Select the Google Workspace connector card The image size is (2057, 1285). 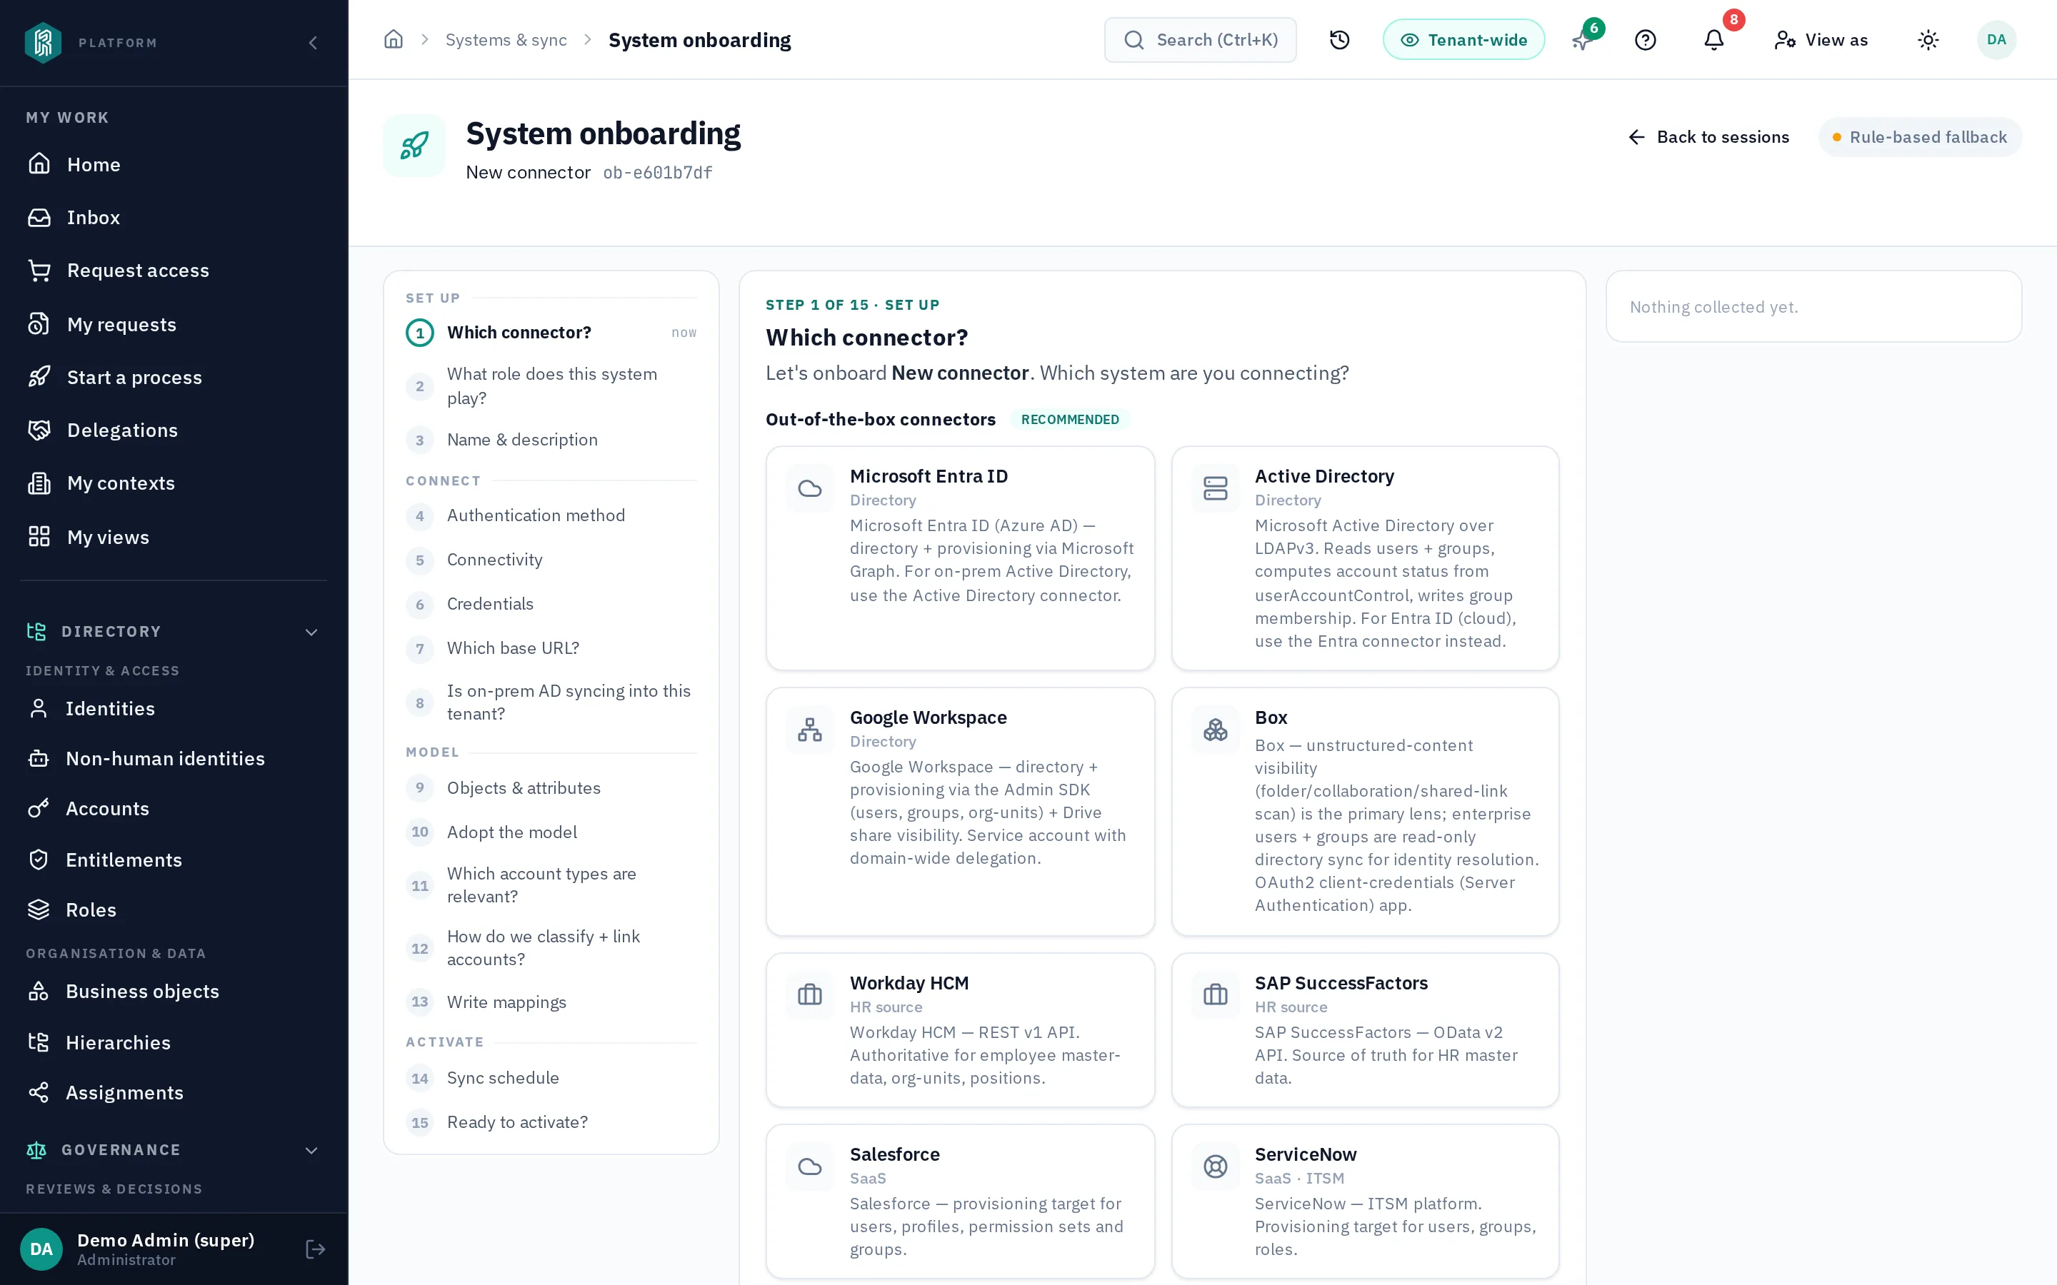(961, 812)
